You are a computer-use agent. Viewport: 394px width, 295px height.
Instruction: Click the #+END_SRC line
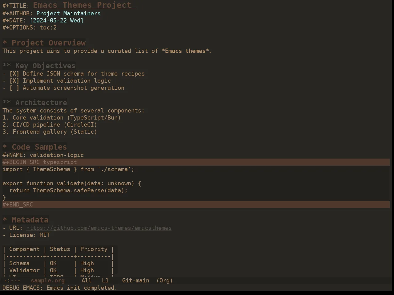coord(196,205)
